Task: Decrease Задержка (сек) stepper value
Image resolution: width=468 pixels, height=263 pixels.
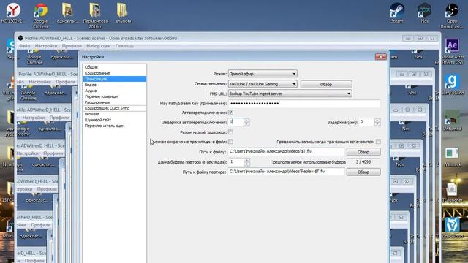Action: pyautogui.click(x=377, y=123)
